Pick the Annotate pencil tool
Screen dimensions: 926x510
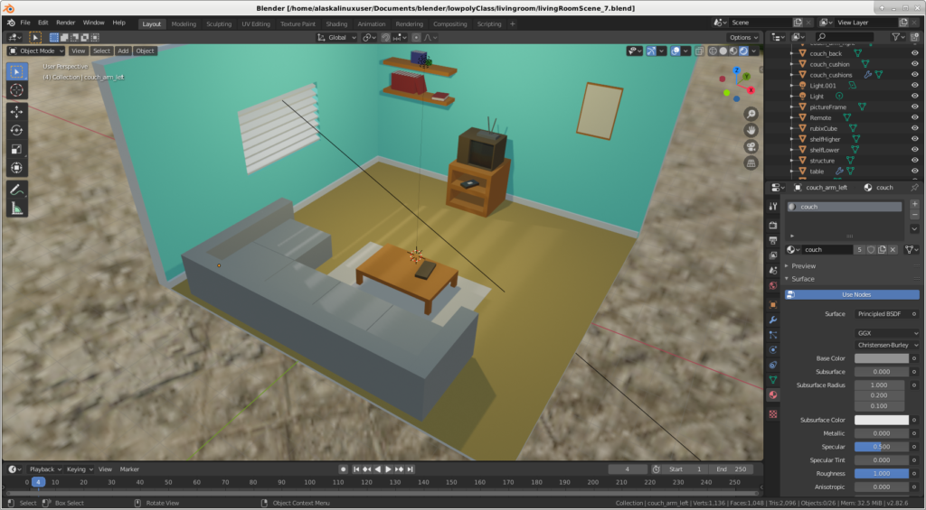[17, 190]
